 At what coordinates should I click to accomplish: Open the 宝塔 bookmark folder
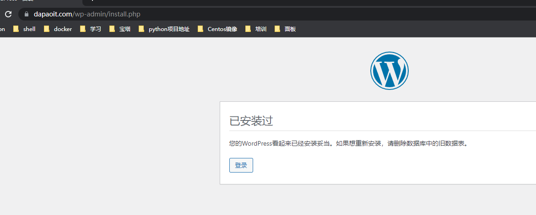[120, 29]
